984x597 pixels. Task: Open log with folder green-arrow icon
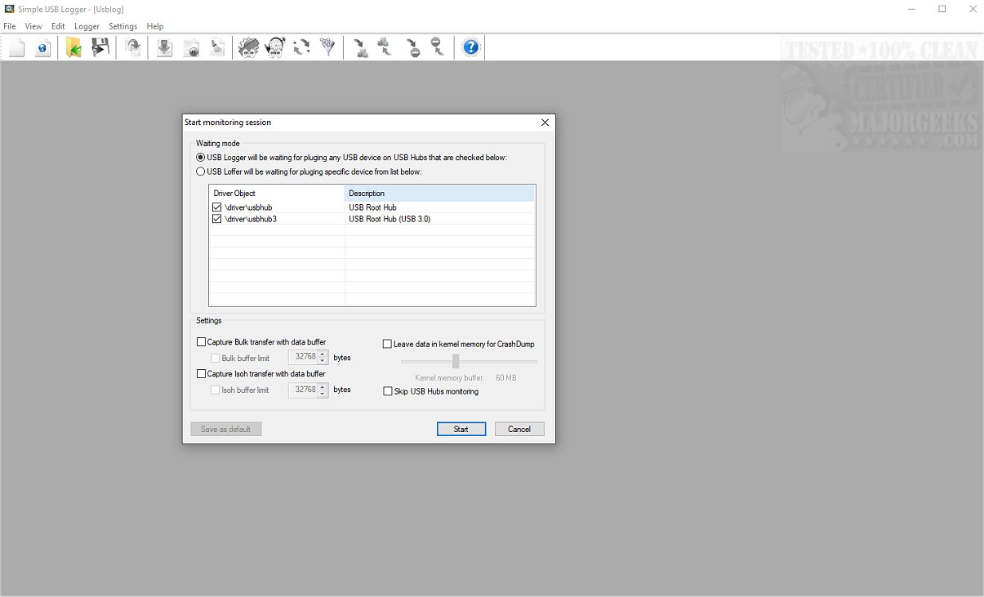pos(74,47)
